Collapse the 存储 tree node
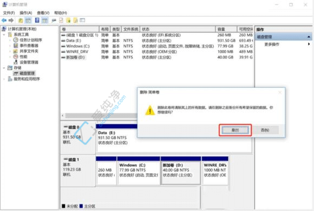Viewport: 314px width, 211px height. tap(4, 68)
